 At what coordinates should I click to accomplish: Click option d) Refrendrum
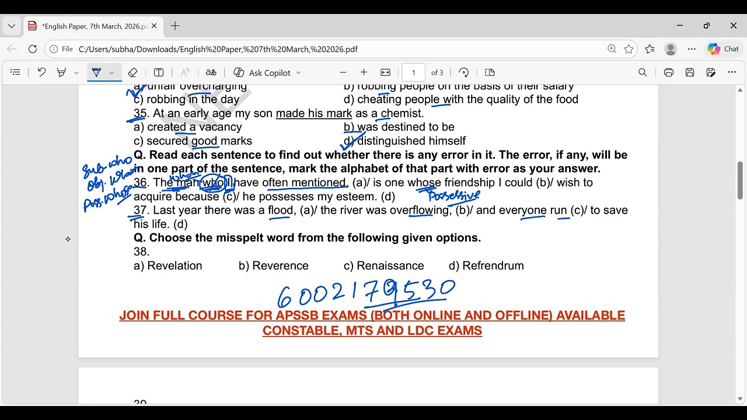(486, 266)
